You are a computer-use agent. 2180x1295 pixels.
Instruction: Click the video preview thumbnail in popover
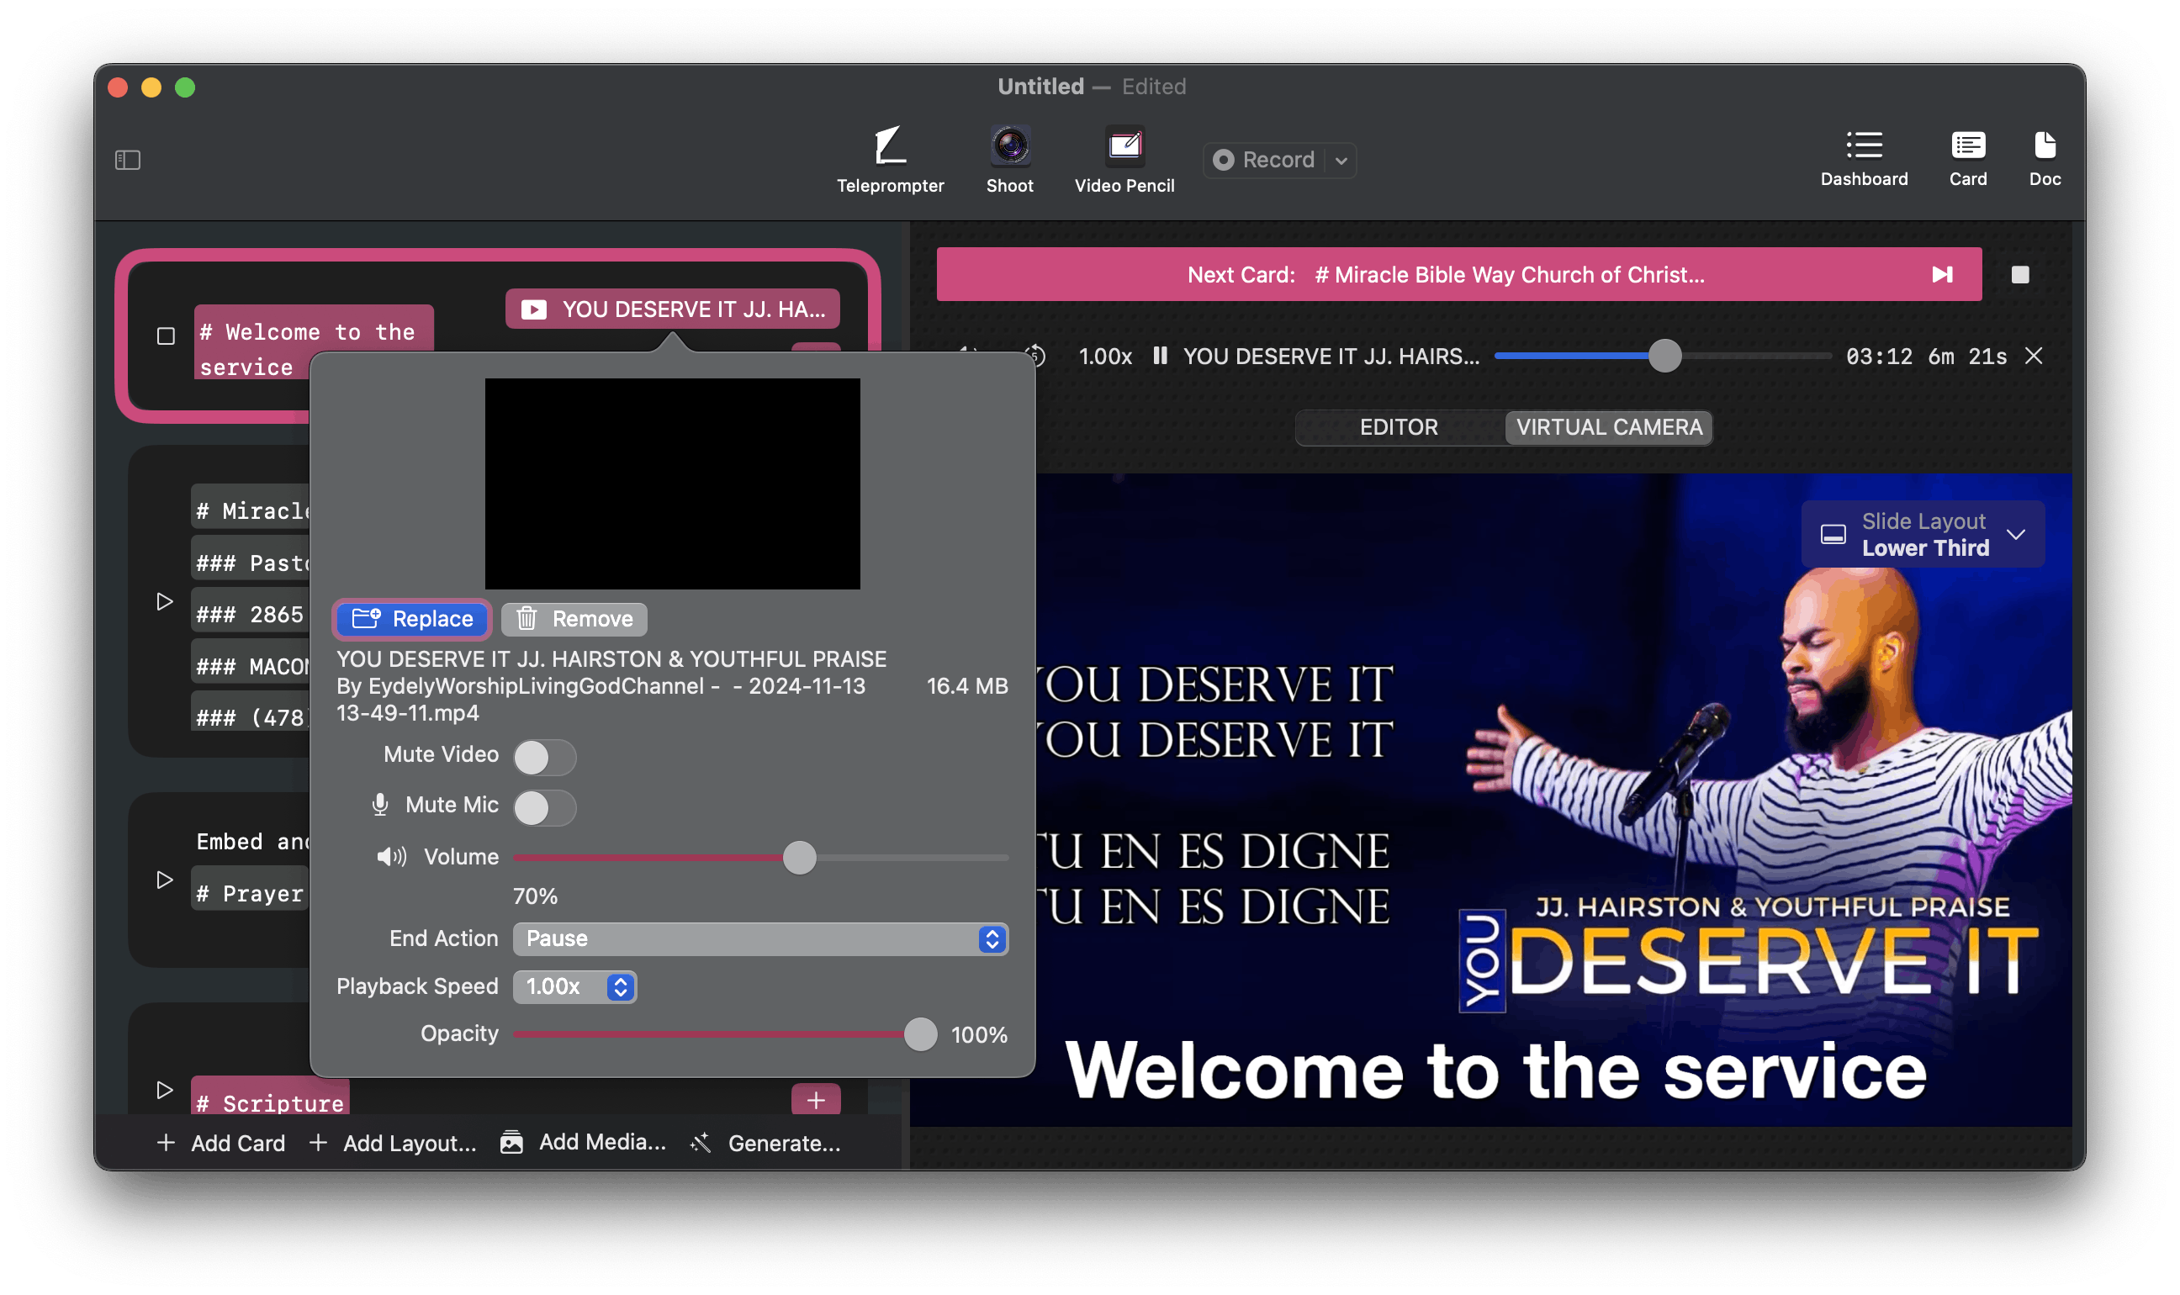pos(672,483)
